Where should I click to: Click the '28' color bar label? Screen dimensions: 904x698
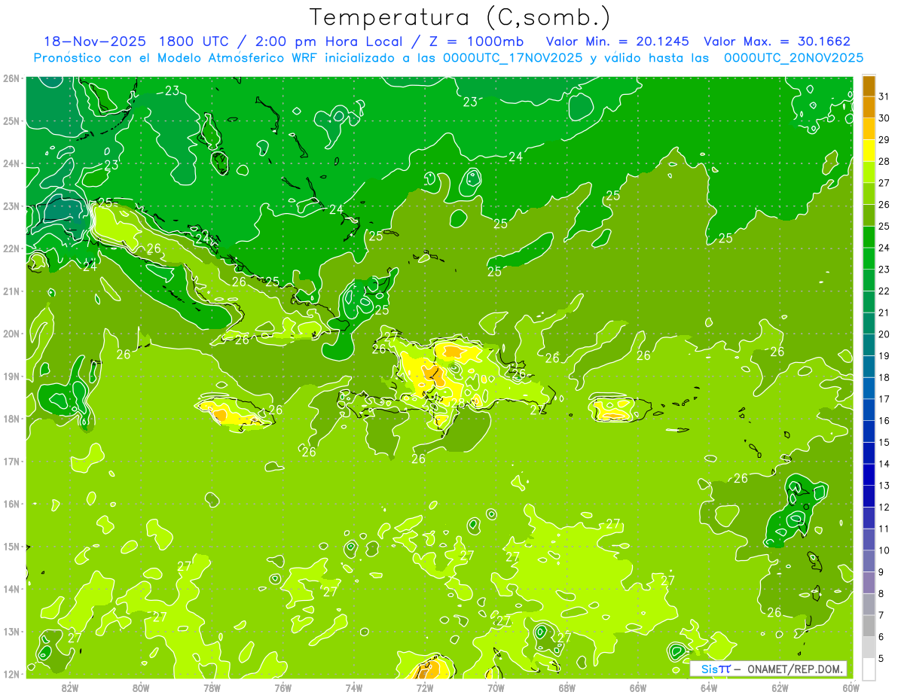884,160
